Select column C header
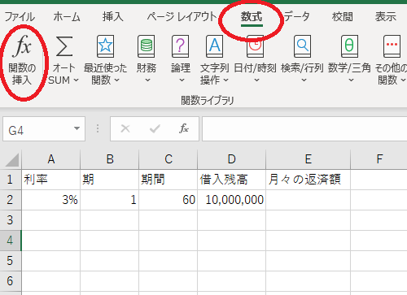The image size is (407, 295). click(168, 159)
